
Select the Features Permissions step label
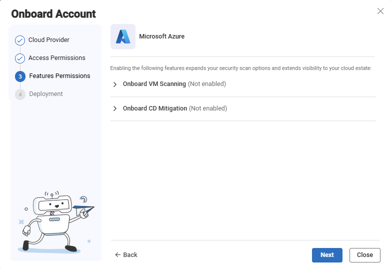pos(59,76)
